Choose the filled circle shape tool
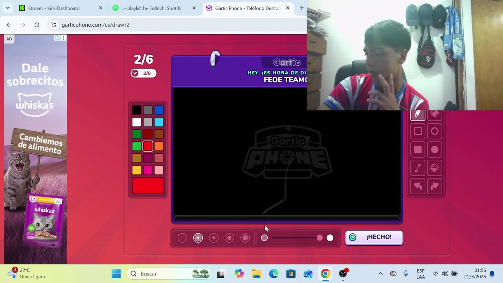 coord(435,149)
